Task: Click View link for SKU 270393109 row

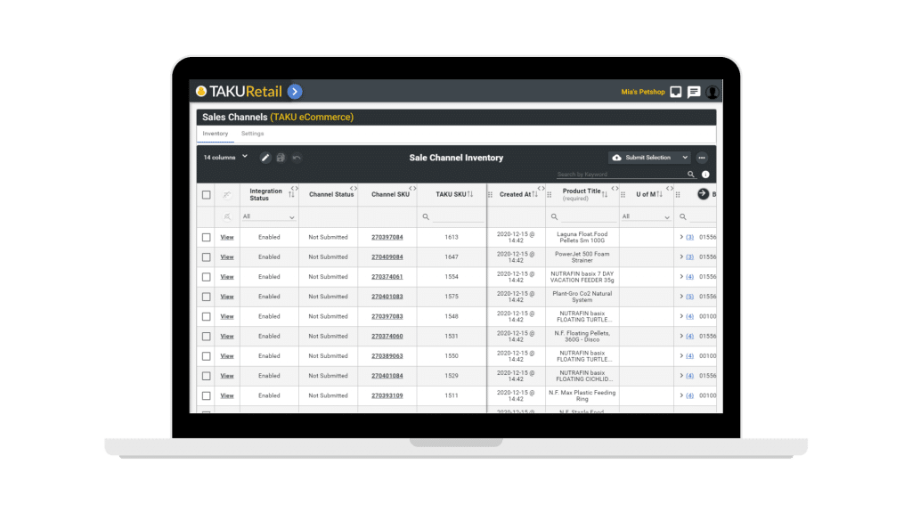Action: pos(227,395)
